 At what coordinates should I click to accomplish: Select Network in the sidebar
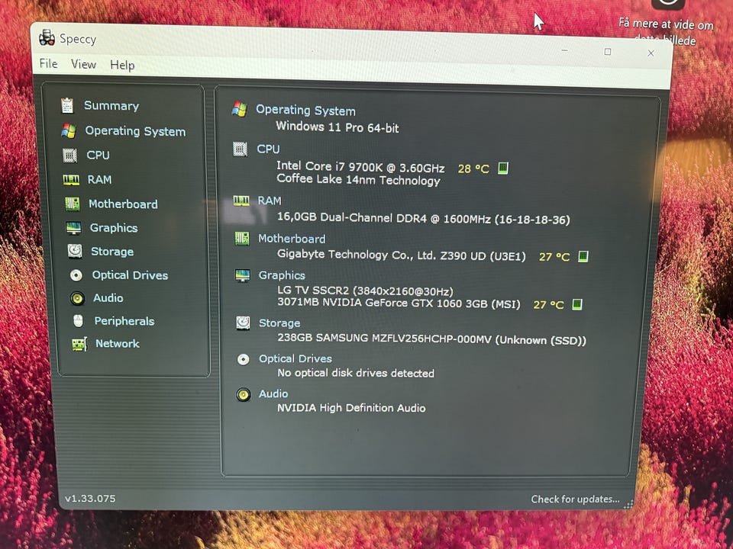[118, 344]
